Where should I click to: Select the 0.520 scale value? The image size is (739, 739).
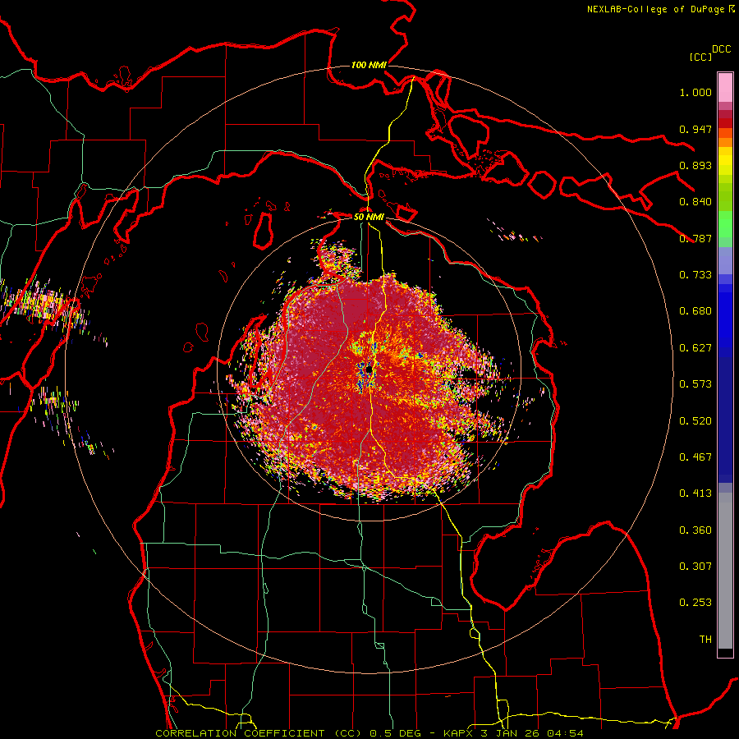point(695,421)
